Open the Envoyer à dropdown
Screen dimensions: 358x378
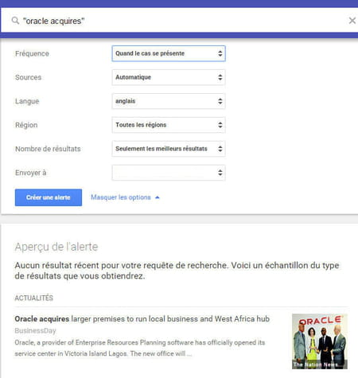click(x=169, y=173)
